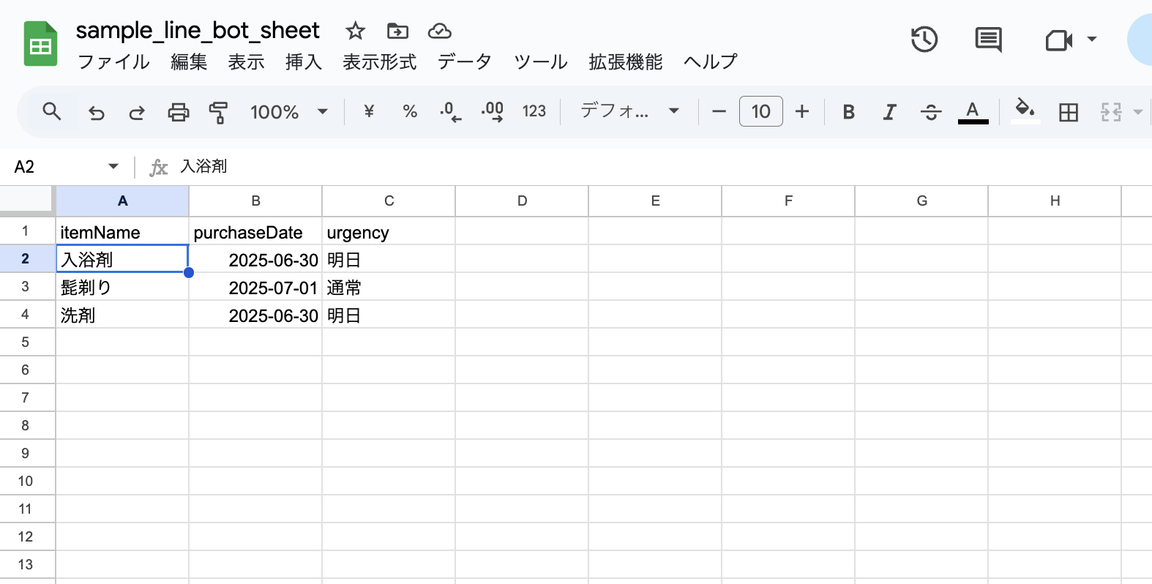Screen dimensions: 1152x584
Task: Increase font size with plus button
Action: coord(802,111)
